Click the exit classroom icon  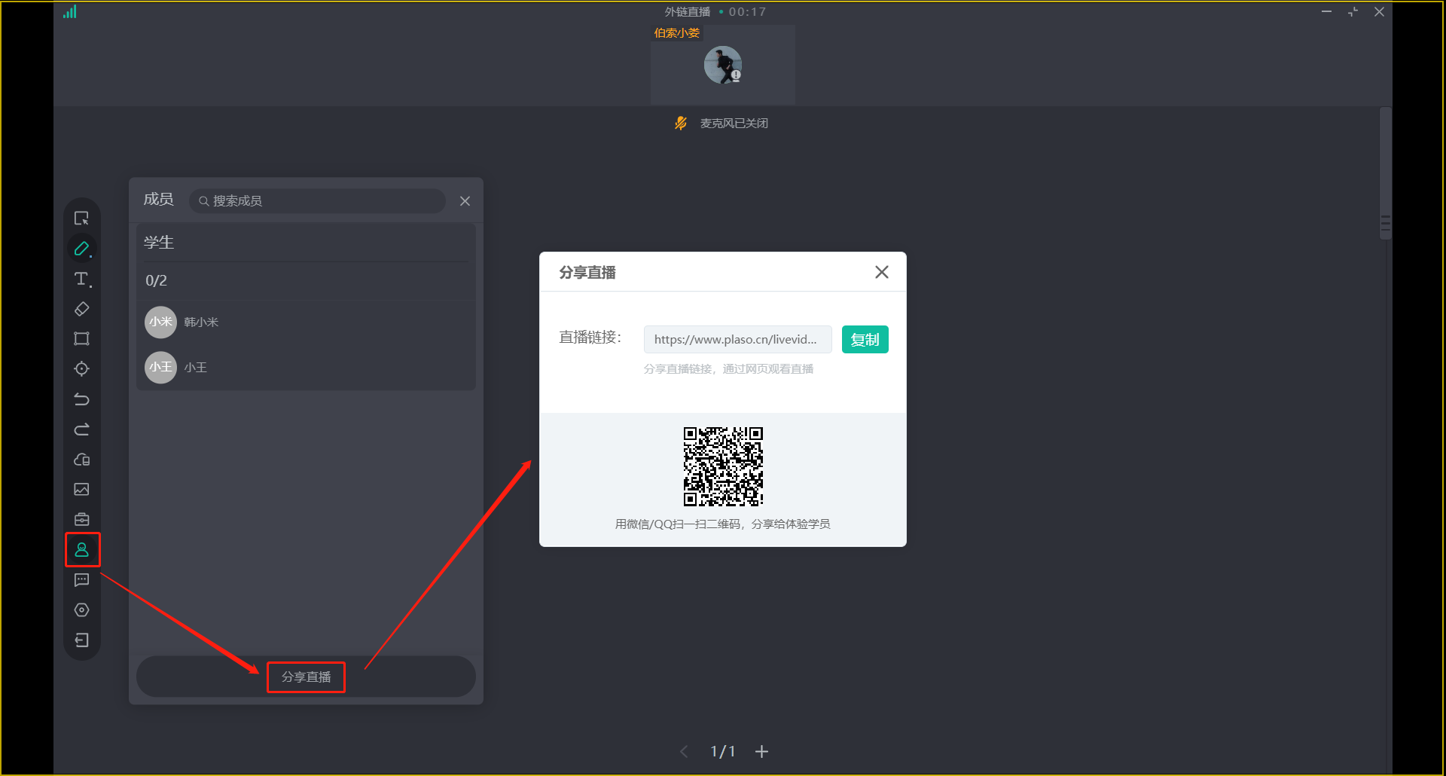coord(81,640)
